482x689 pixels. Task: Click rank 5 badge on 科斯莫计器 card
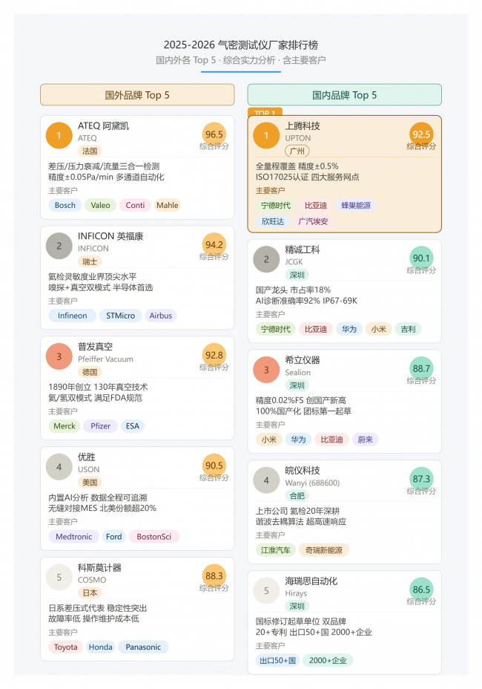pos(59,578)
